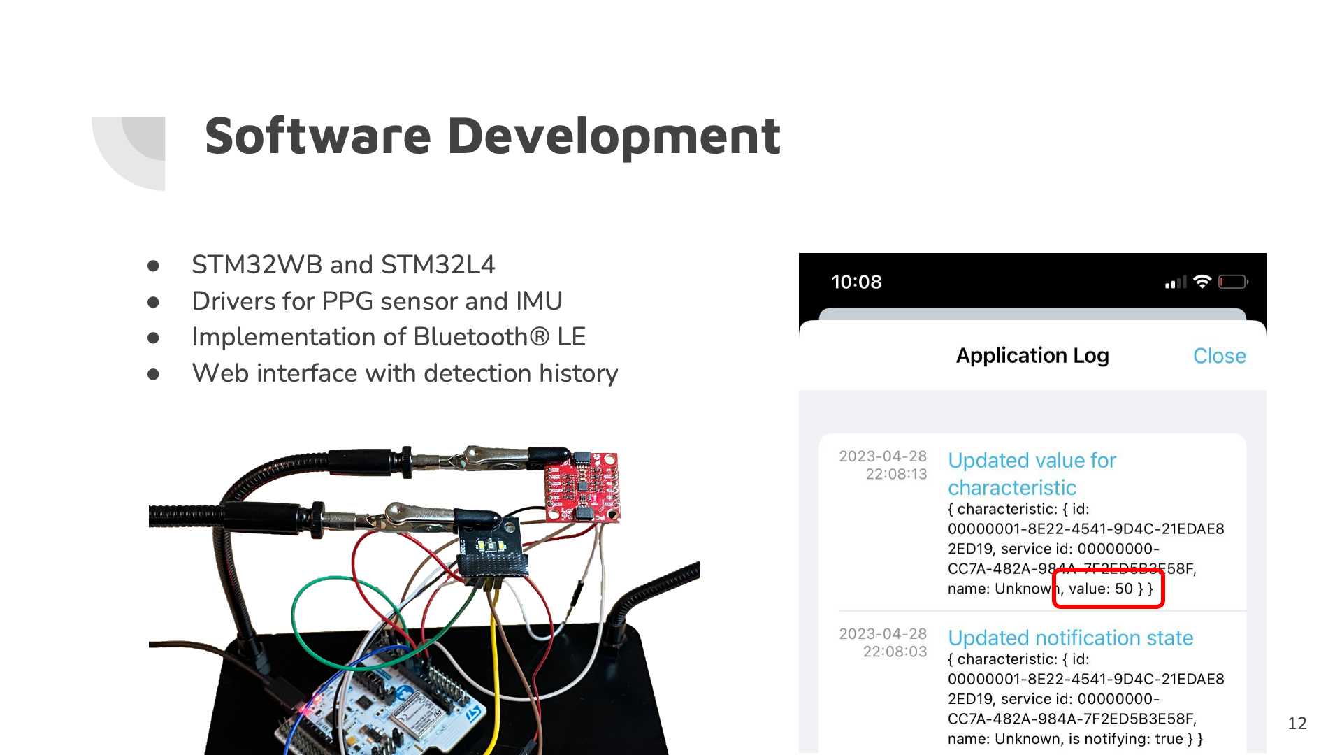Click the 'Implementation of Bluetooth® LE' bullet
Screen dimensions: 1342x755
tap(389, 337)
